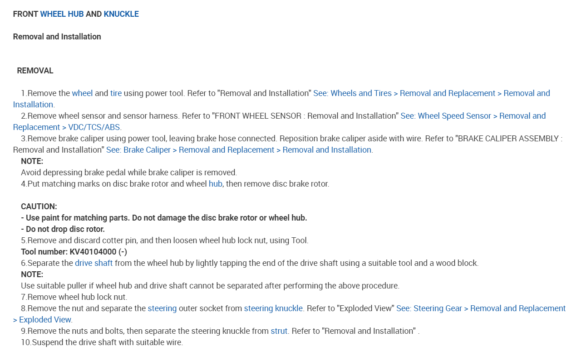Open the KNUCKLE link in the title
This screenshot has width=581, height=351.
click(121, 14)
